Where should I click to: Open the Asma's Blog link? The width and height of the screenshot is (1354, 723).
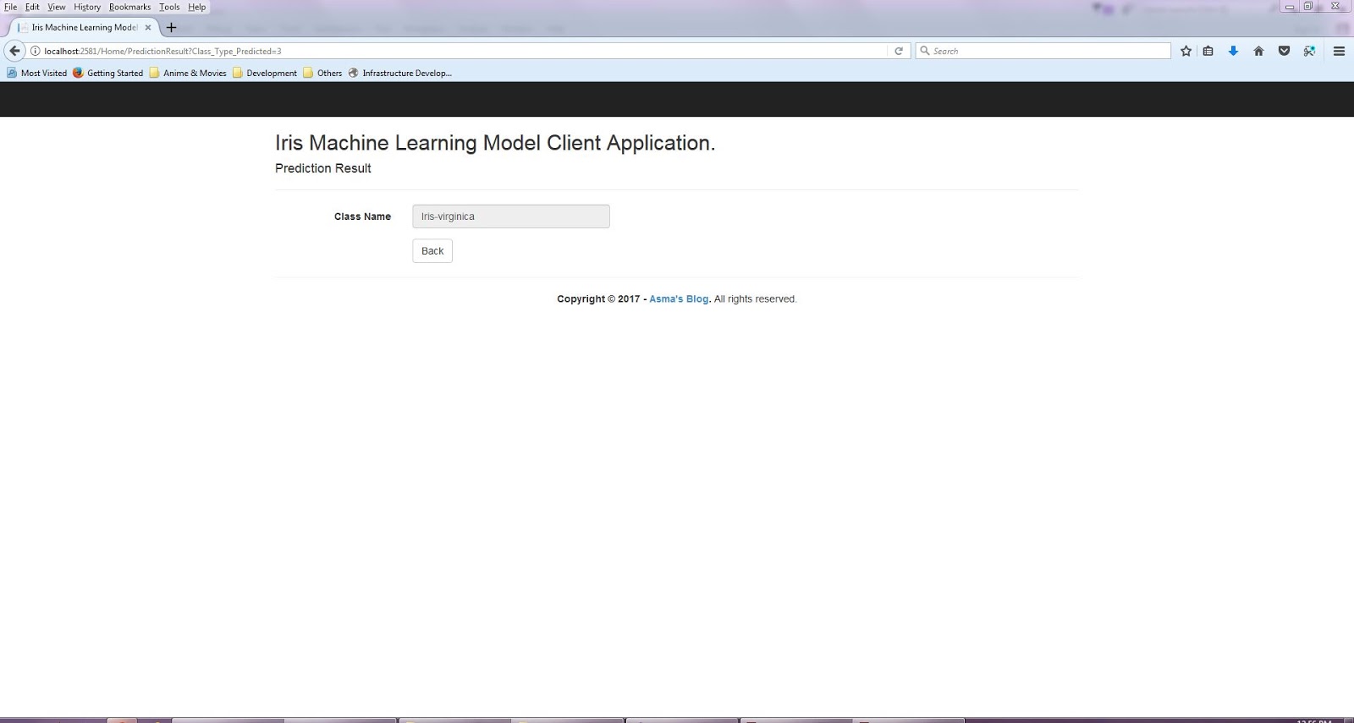(679, 299)
